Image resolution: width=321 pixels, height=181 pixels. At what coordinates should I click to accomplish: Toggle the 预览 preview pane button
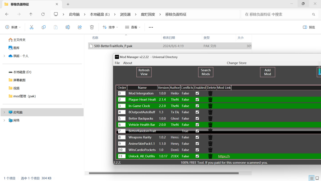coord(309,27)
